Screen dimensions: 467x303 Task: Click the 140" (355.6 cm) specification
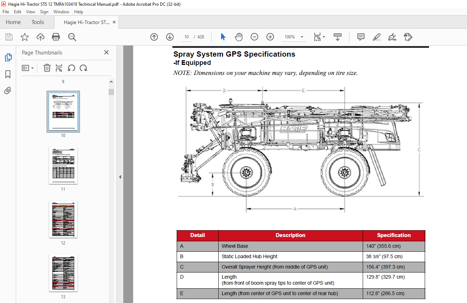[383, 246]
